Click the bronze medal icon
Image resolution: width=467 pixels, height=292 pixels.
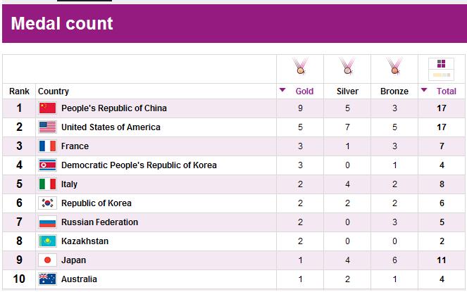point(394,66)
